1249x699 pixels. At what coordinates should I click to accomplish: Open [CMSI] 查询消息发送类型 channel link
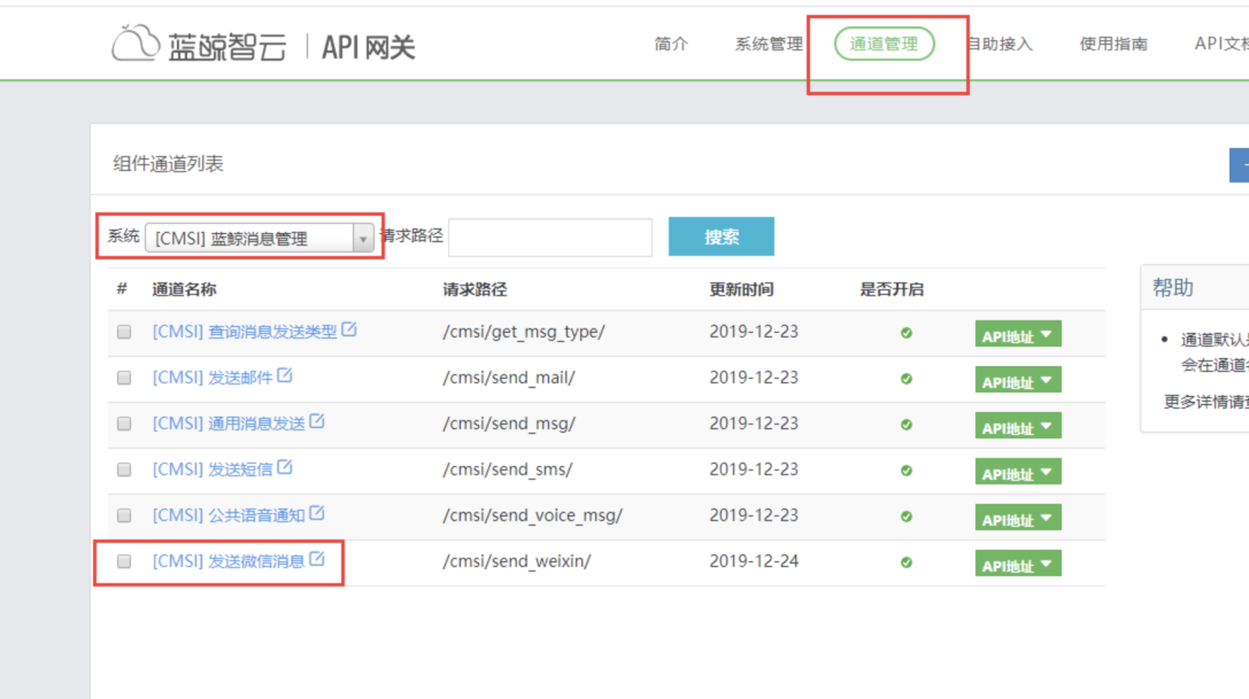(x=245, y=332)
